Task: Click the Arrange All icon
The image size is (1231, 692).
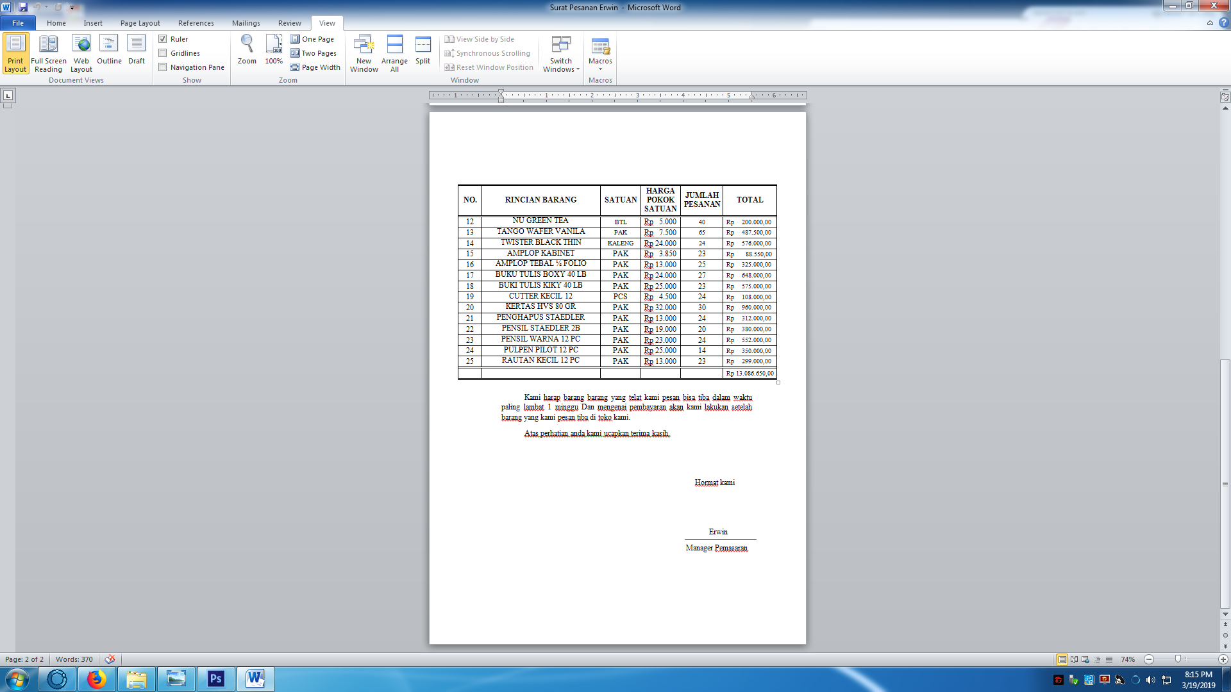Action: 394,45
